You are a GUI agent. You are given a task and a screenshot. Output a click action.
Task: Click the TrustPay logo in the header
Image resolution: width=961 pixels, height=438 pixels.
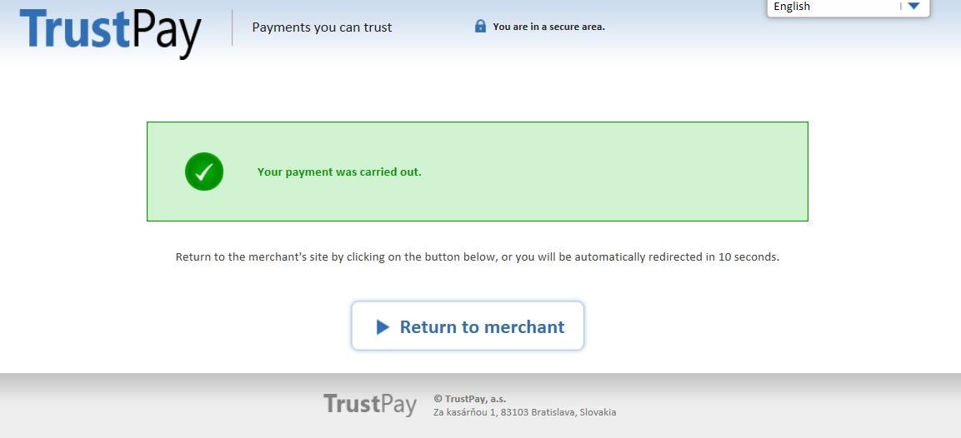click(110, 32)
